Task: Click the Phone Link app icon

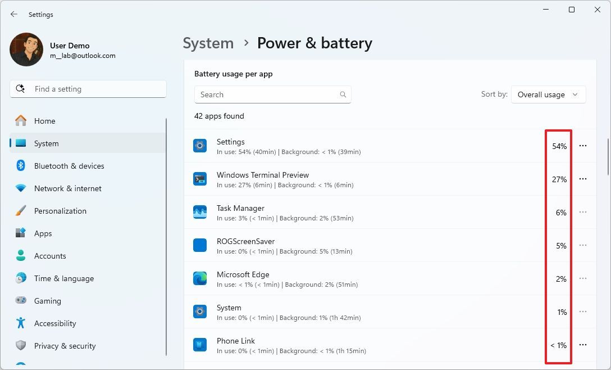Action: pos(200,345)
